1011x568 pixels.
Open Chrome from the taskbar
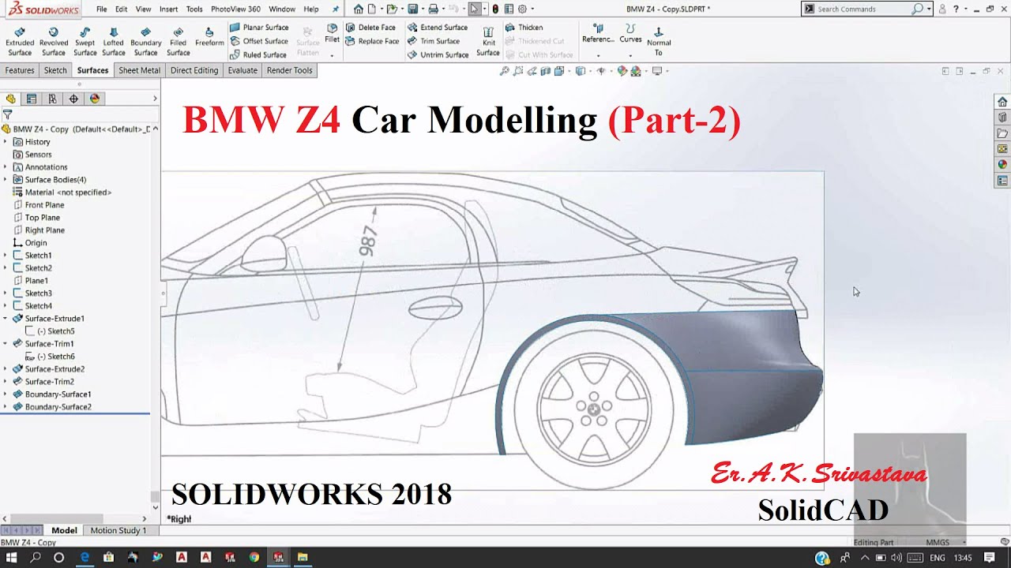pos(254,557)
